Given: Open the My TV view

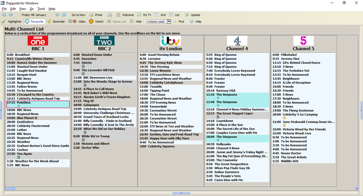Looking at the screenshot, I should [144, 15].
